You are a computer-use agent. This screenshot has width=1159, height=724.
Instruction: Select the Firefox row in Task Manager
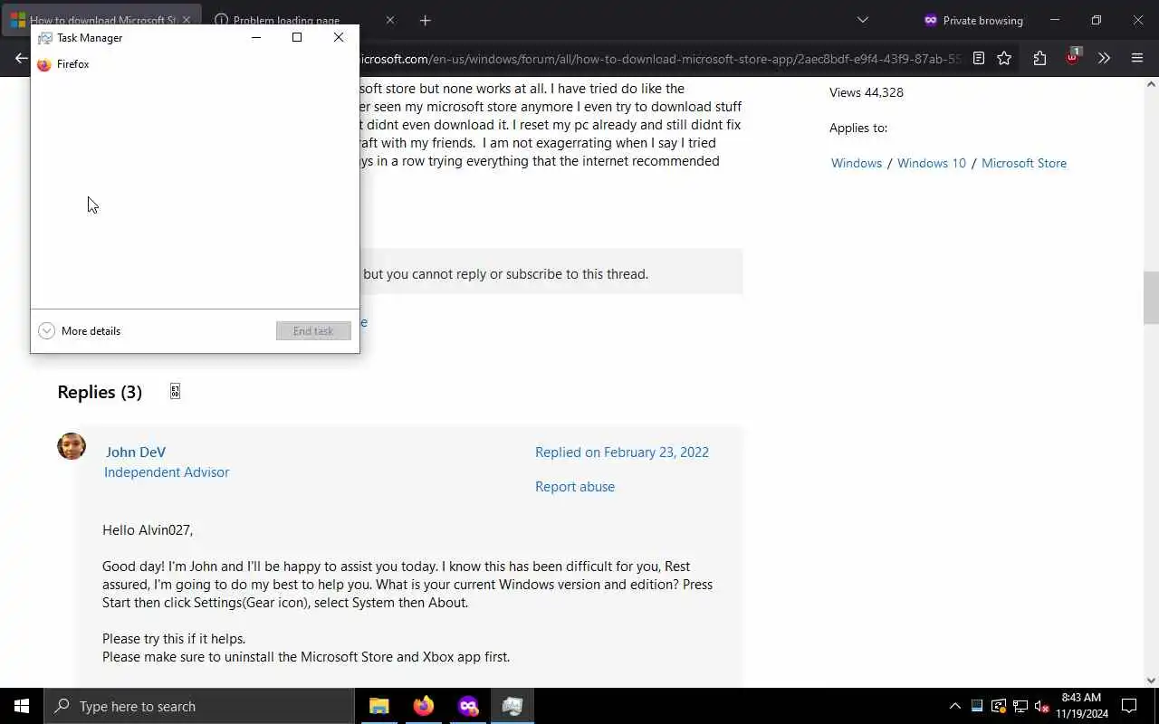[195, 64]
